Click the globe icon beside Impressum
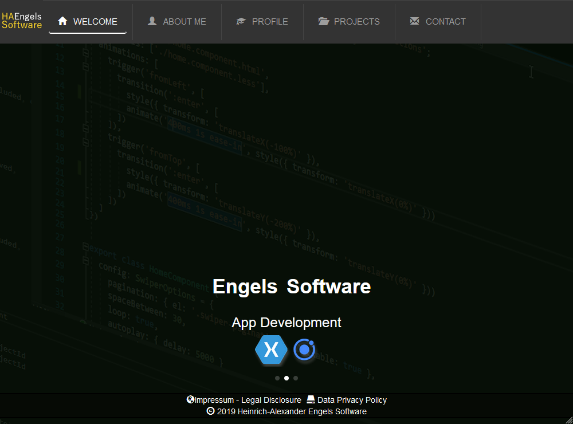 coord(190,399)
